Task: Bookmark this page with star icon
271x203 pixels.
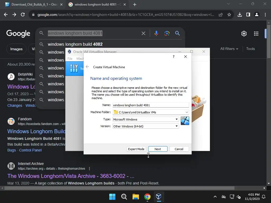Action: (229, 15)
